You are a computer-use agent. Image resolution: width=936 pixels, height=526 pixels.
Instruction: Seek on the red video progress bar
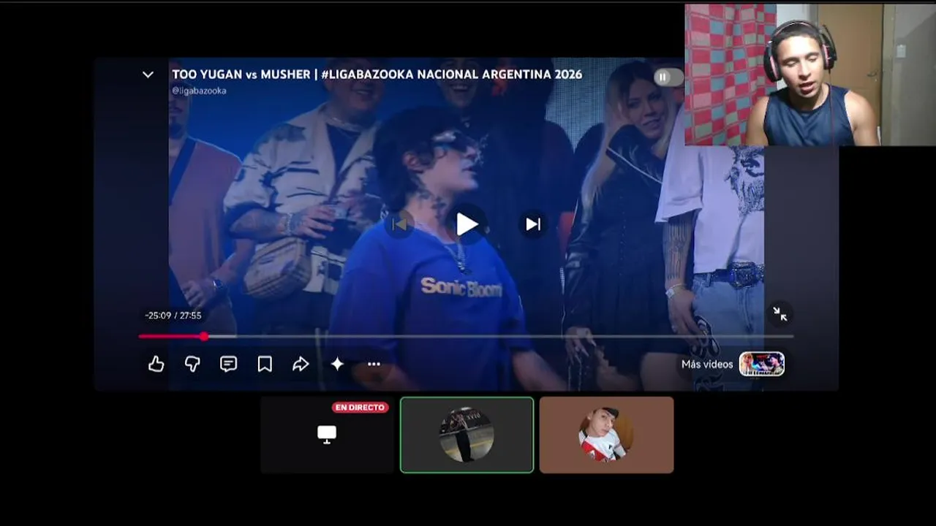[x=466, y=336]
